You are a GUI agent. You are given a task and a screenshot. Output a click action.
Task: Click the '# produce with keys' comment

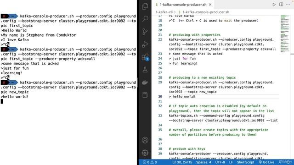pyautogui.click(x=187, y=148)
